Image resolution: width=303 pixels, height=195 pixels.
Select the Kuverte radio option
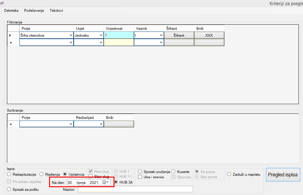173,172
